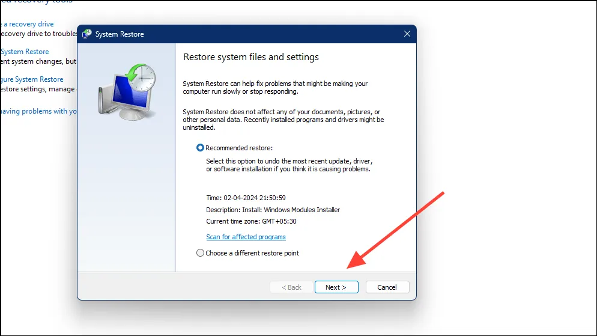Close the System Restore dialog
The width and height of the screenshot is (597, 336).
(407, 34)
